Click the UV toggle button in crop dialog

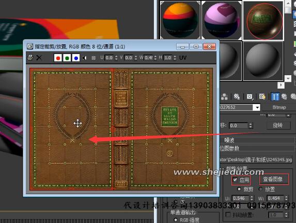[x=183, y=58]
